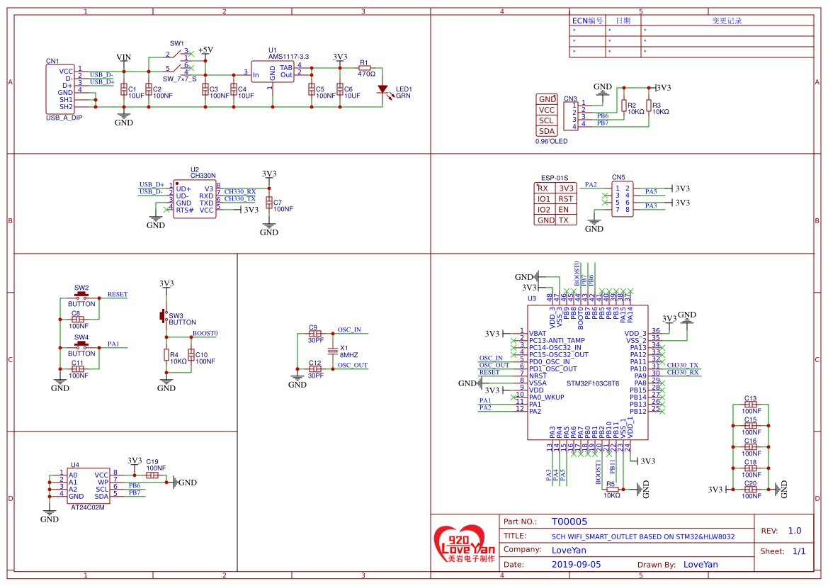Select the USB_A_DIP label under CN1
828x586 pixels.
pos(64,118)
